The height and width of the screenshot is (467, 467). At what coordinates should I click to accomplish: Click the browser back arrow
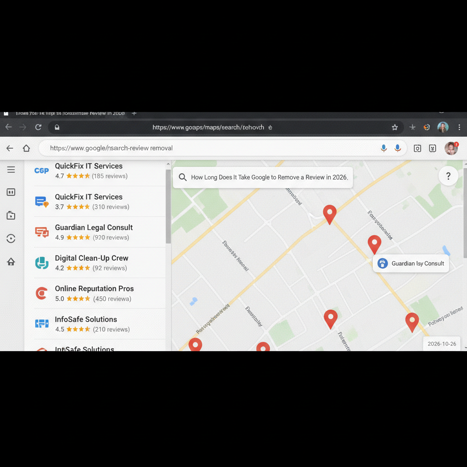pyautogui.click(x=9, y=127)
